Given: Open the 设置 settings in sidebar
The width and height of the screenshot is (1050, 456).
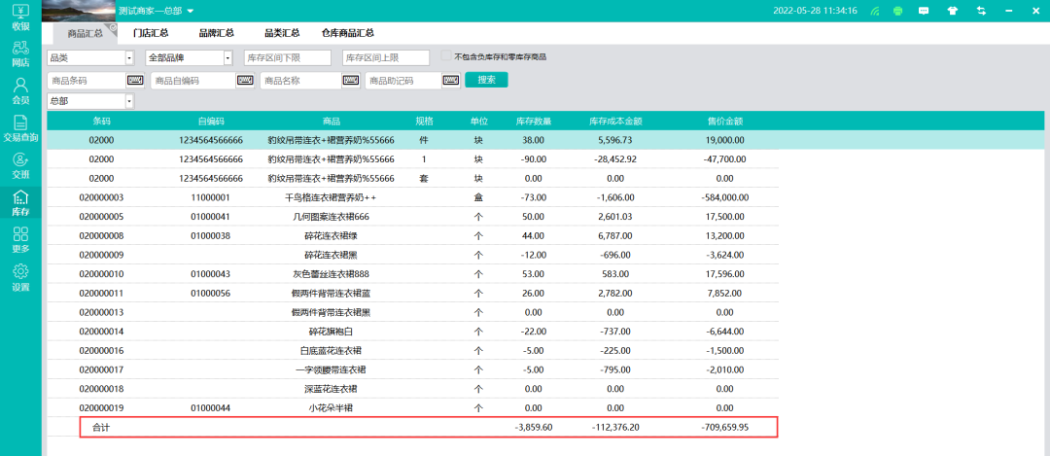Looking at the screenshot, I should click(x=20, y=277).
